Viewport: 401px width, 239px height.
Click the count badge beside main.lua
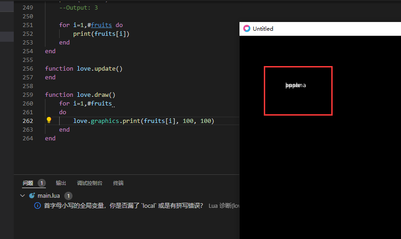tap(68, 196)
